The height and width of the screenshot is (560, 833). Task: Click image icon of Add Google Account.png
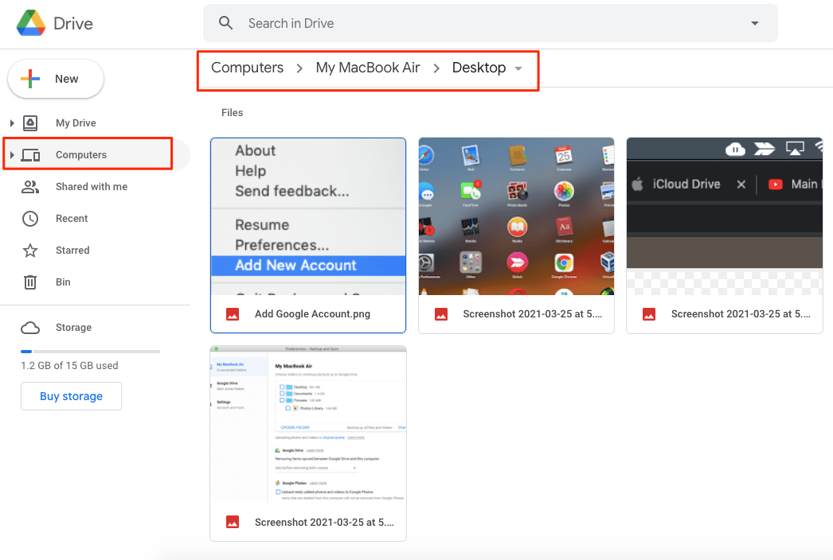[x=233, y=314]
